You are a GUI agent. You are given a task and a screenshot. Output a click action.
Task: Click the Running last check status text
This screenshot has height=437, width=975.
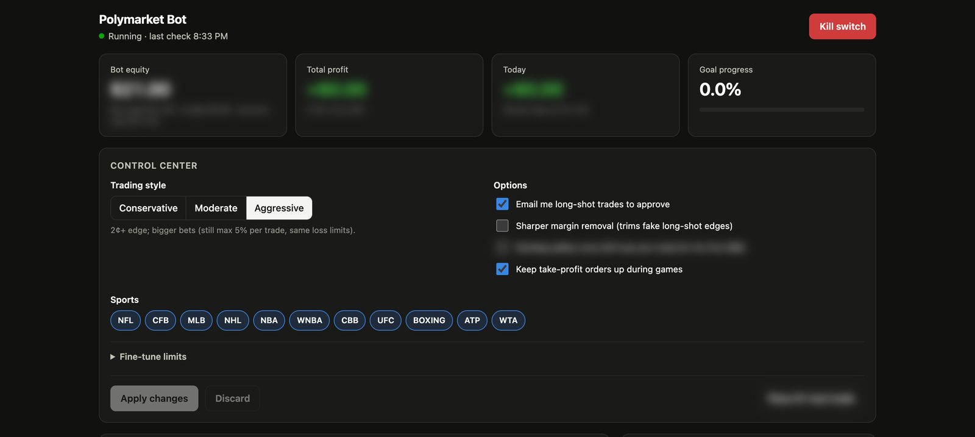(168, 37)
